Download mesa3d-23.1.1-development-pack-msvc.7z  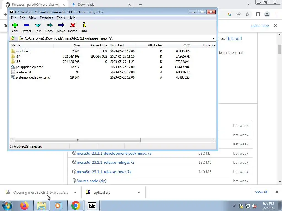point(114,153)
